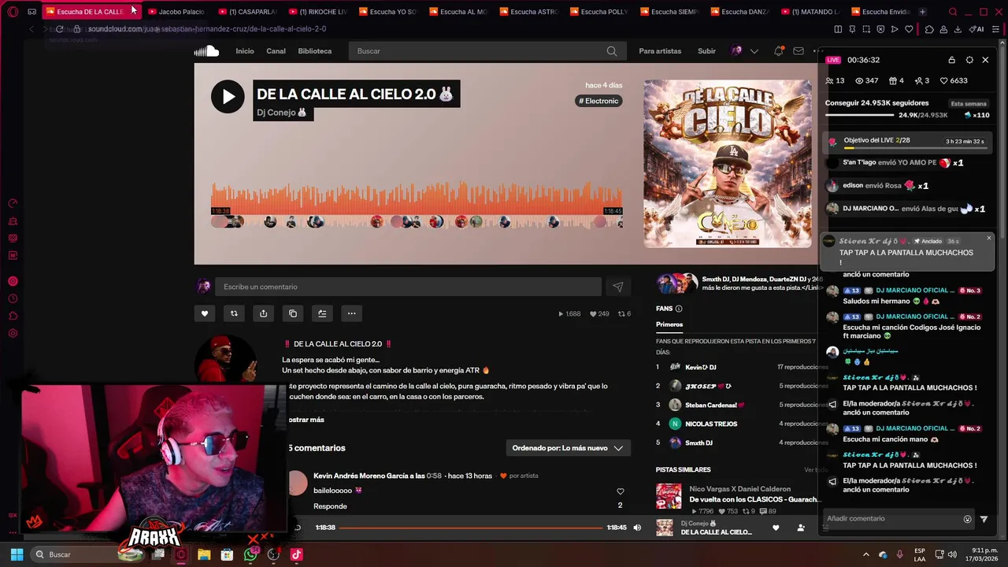This screenshot has height=567, width=1008.
Task: Open WhatsApp from the taskbar
Action: 250,554
